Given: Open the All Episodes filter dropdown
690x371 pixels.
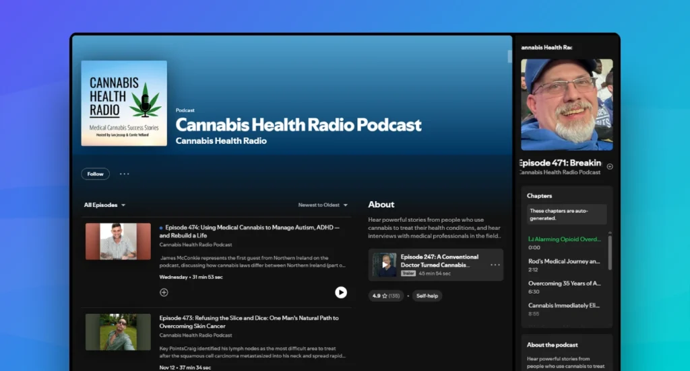Looking at the screenshot, I should (x=104, y=205).
